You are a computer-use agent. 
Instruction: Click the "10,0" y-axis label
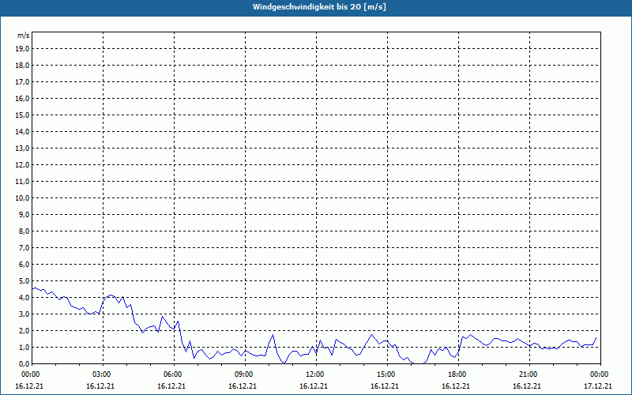click(x=22, y=198)
